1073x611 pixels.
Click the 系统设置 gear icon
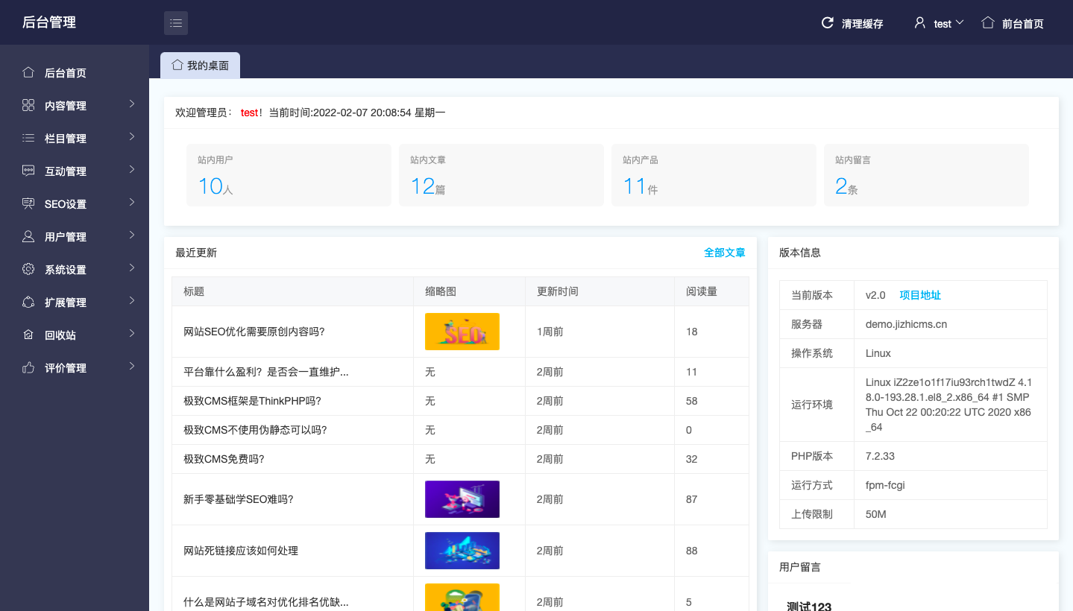coord(28,269)
